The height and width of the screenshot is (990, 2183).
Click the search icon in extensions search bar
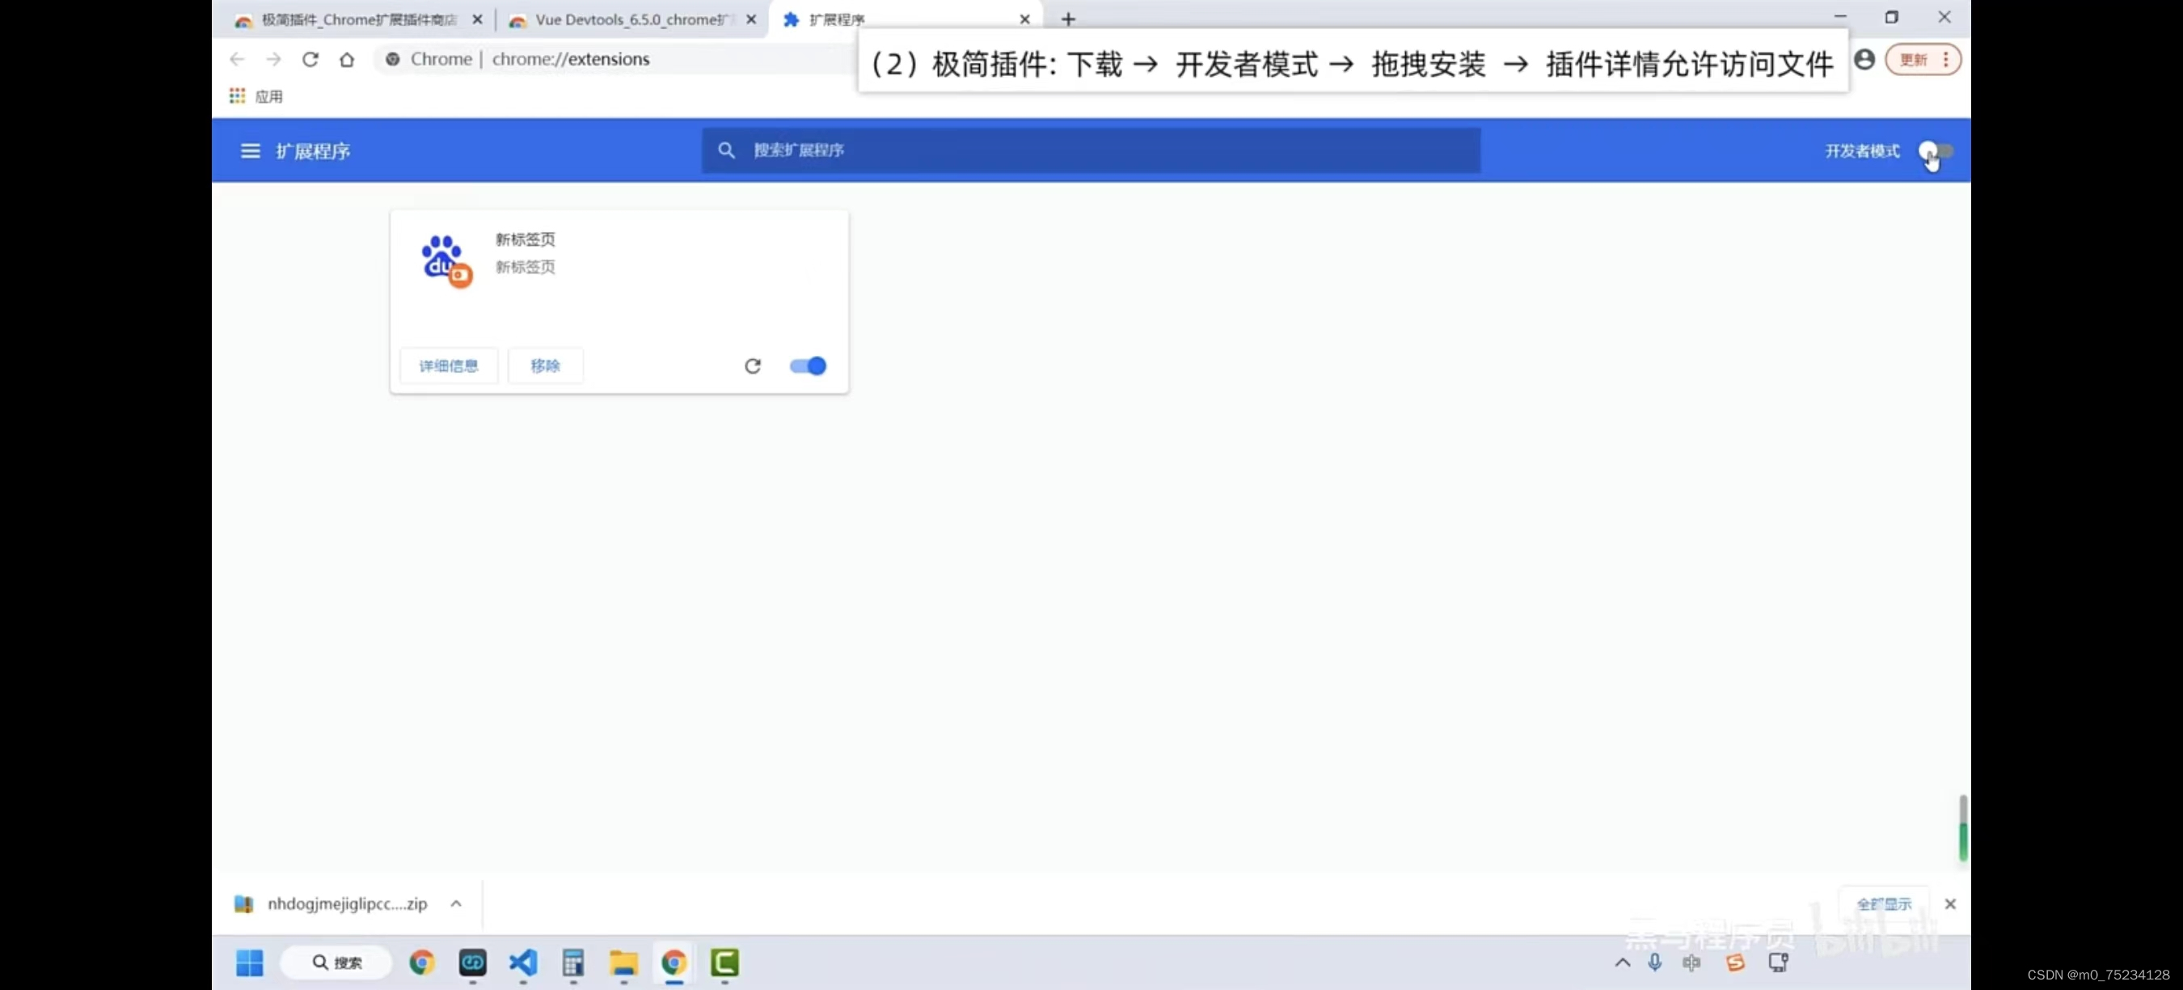click(727, 150)
